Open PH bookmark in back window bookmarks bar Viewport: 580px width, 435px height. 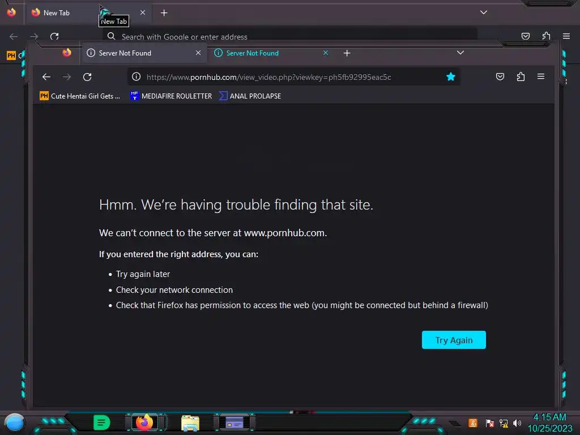(14, 56)
